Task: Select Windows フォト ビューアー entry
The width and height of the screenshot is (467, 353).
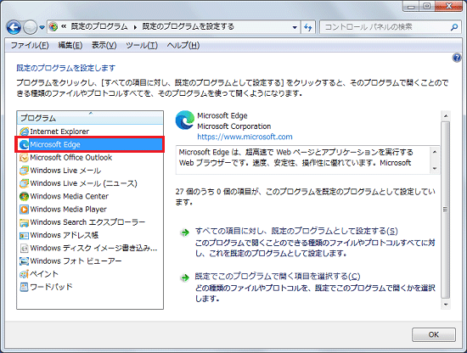Action: click(90, 261)
